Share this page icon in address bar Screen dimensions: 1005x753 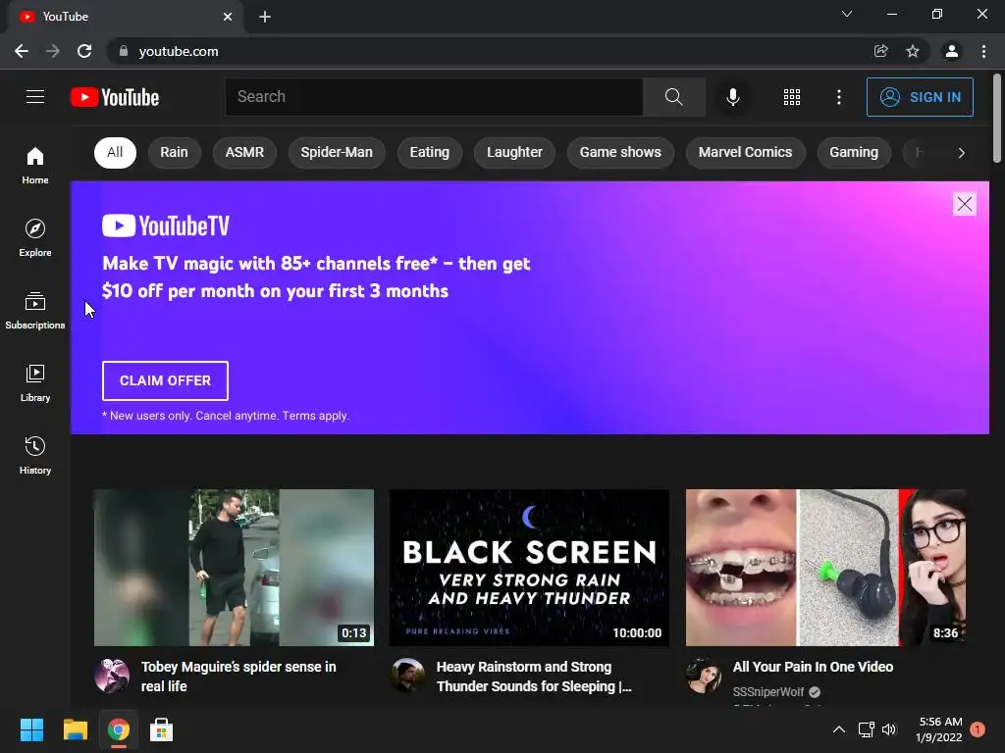880,51
